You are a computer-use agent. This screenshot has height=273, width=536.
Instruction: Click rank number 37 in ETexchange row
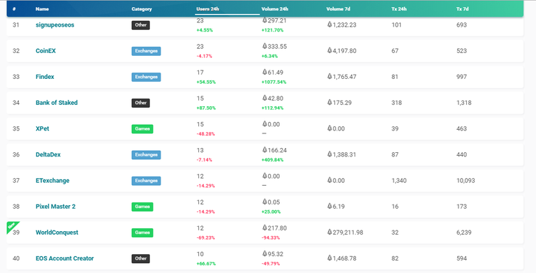point(16,181)
